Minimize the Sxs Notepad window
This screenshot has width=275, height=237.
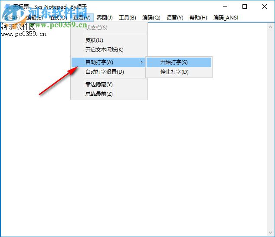pos(225,6)
